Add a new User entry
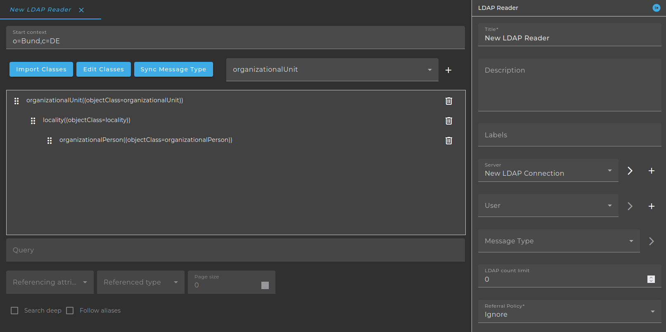This screenshot has height=332, width=666. click(x=652, y=206)
